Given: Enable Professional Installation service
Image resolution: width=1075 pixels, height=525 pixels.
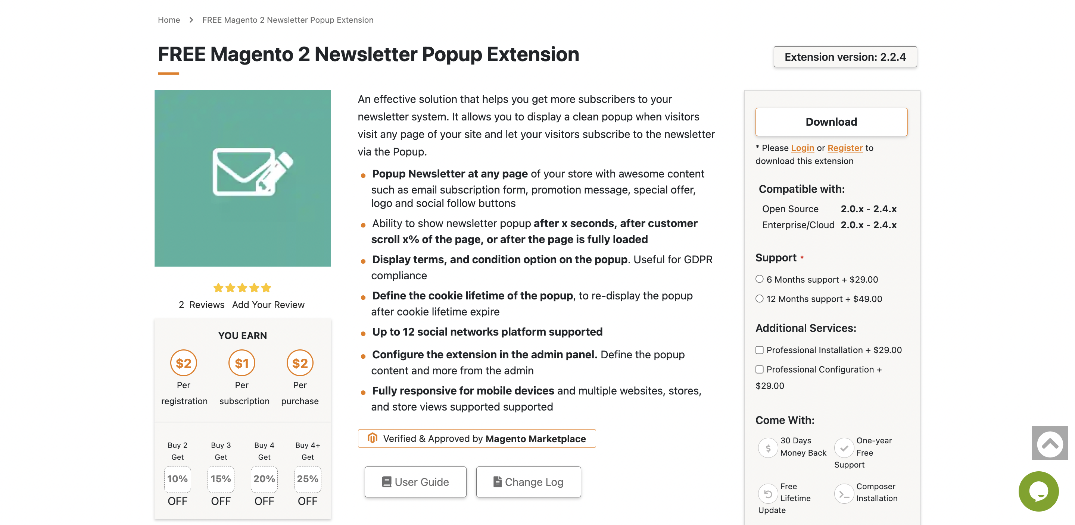Looking at the screenshot, I should pyautogui.click(x=760, y=350).
